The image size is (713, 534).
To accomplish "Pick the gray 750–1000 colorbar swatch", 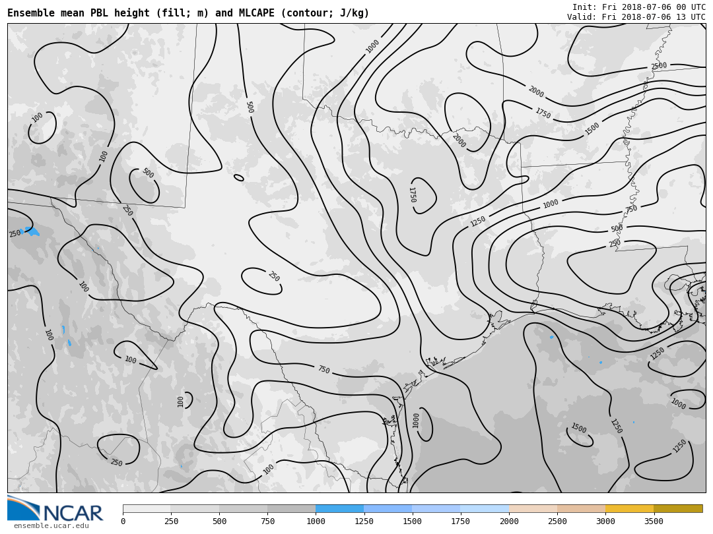I will [x=291, y=509].
